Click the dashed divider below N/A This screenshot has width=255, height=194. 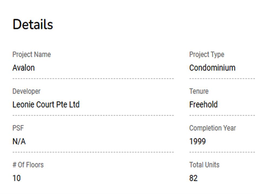(x=93, y=152)
